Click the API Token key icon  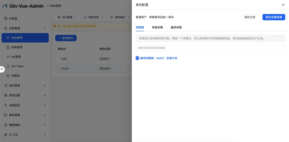[8, 66]
